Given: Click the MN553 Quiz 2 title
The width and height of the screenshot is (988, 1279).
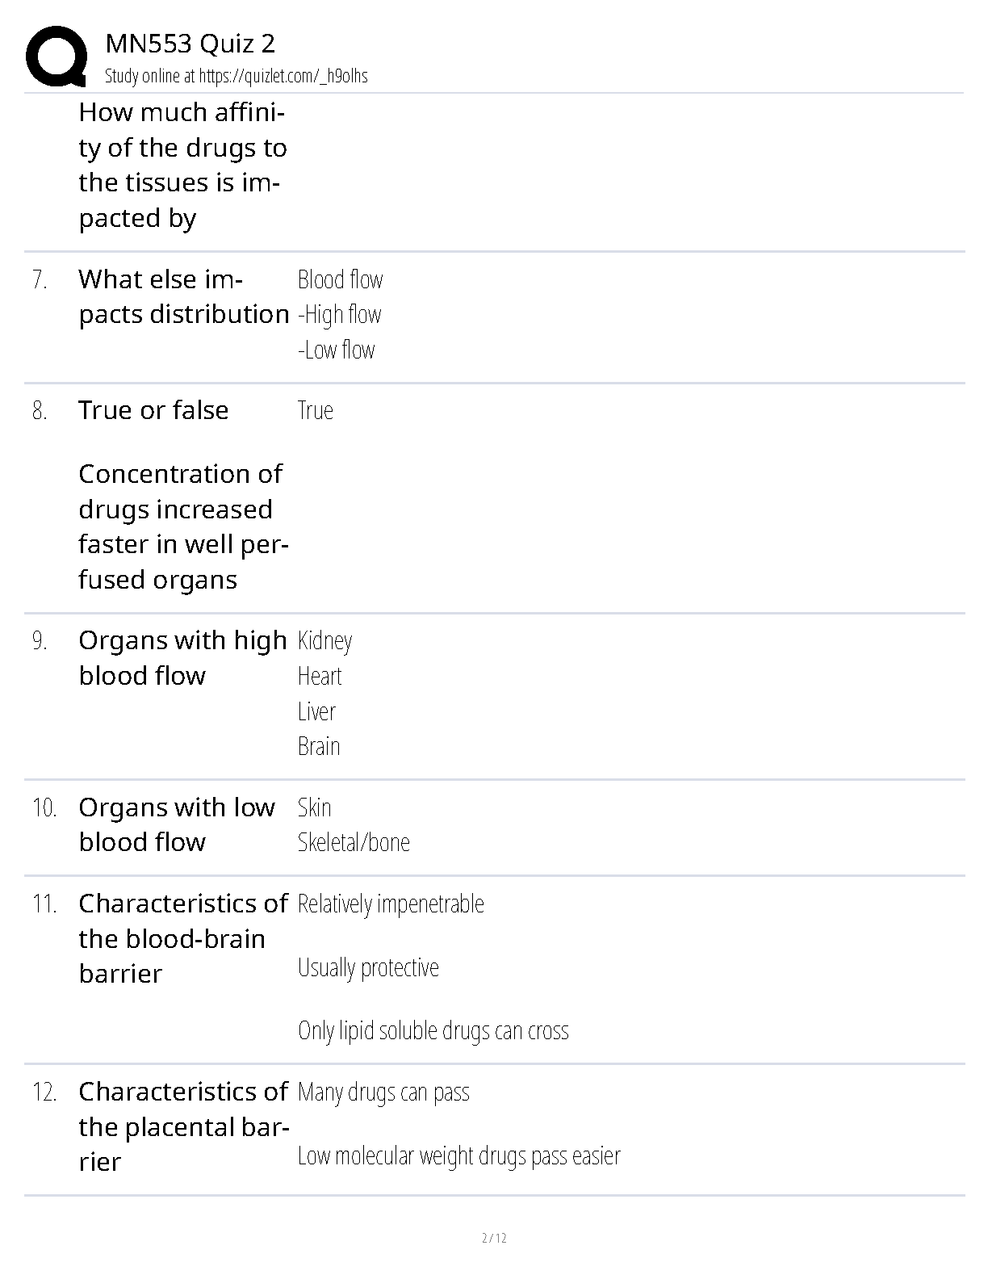Looking at the screenshot, I should pos(190,44).
